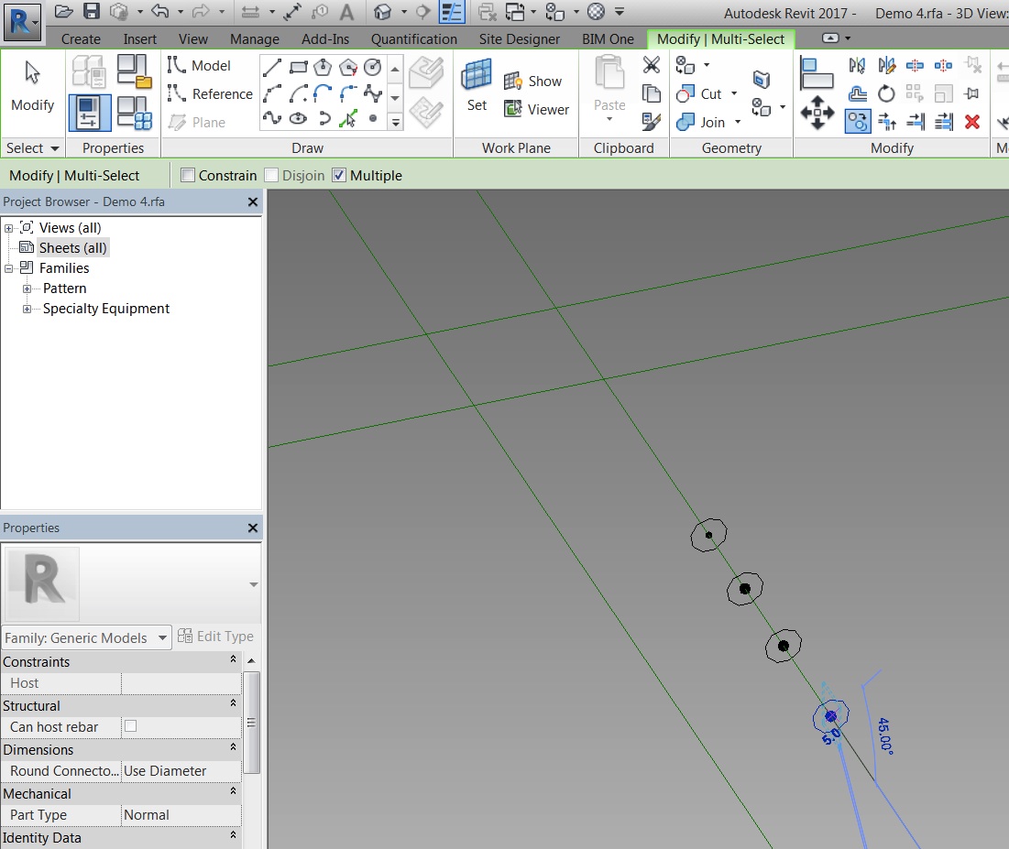Uncheck the Multiple checkbox
Screen dimensions: 1009x849
coord(338,175)
